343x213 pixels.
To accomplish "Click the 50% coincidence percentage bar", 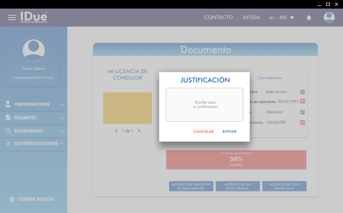I will [x=236, y=160].
